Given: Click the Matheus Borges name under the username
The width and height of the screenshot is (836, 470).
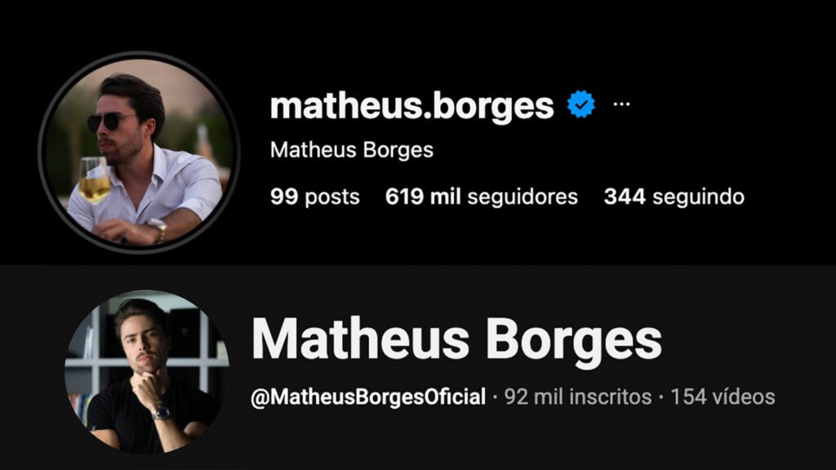Looking at the screenshot, I should coord(351,150).
